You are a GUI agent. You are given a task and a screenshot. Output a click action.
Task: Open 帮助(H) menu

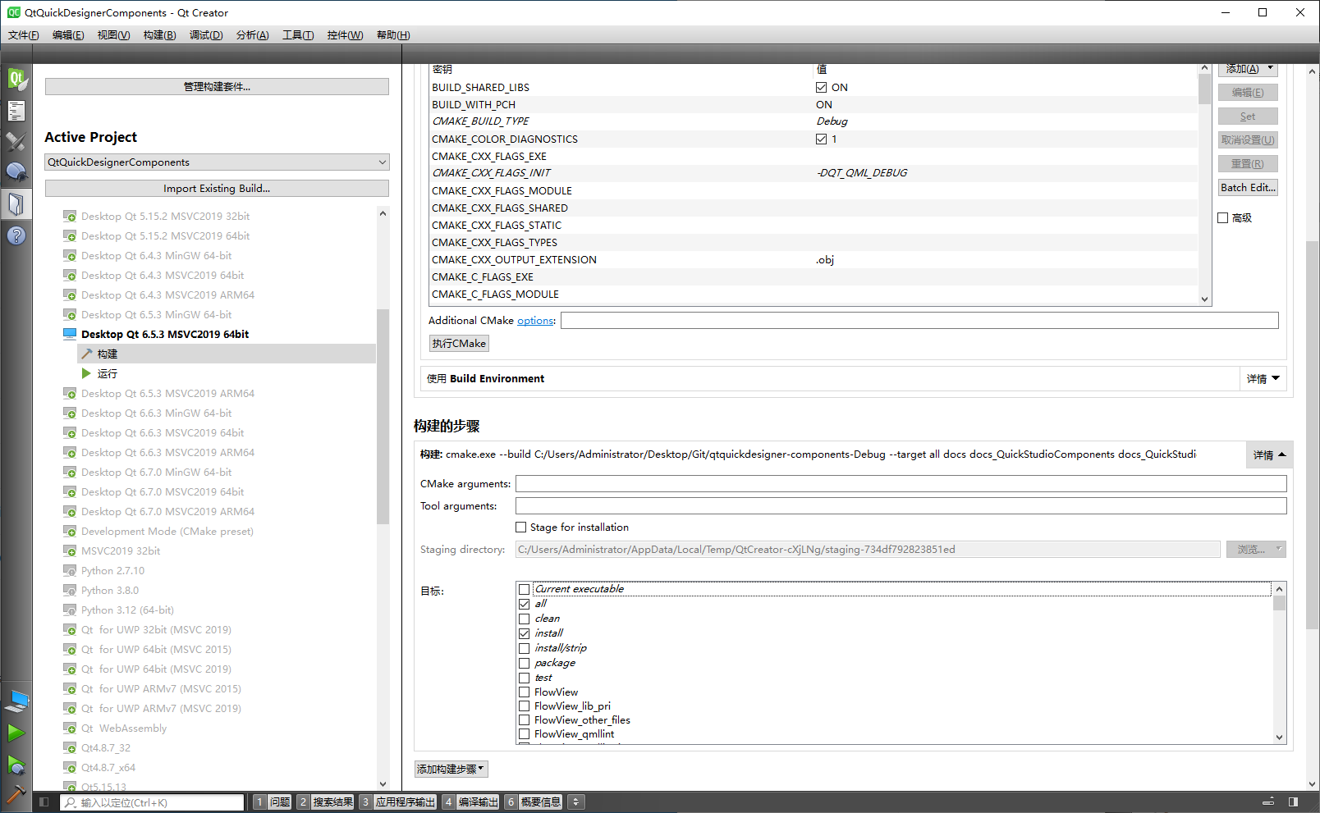tap(393, 35)
